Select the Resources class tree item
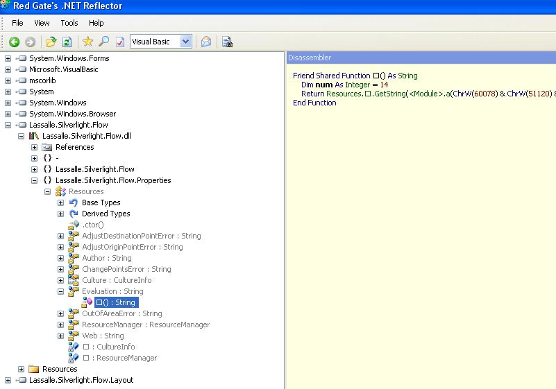This screenshot has width=556, height=389. click(x=86, y=191)
